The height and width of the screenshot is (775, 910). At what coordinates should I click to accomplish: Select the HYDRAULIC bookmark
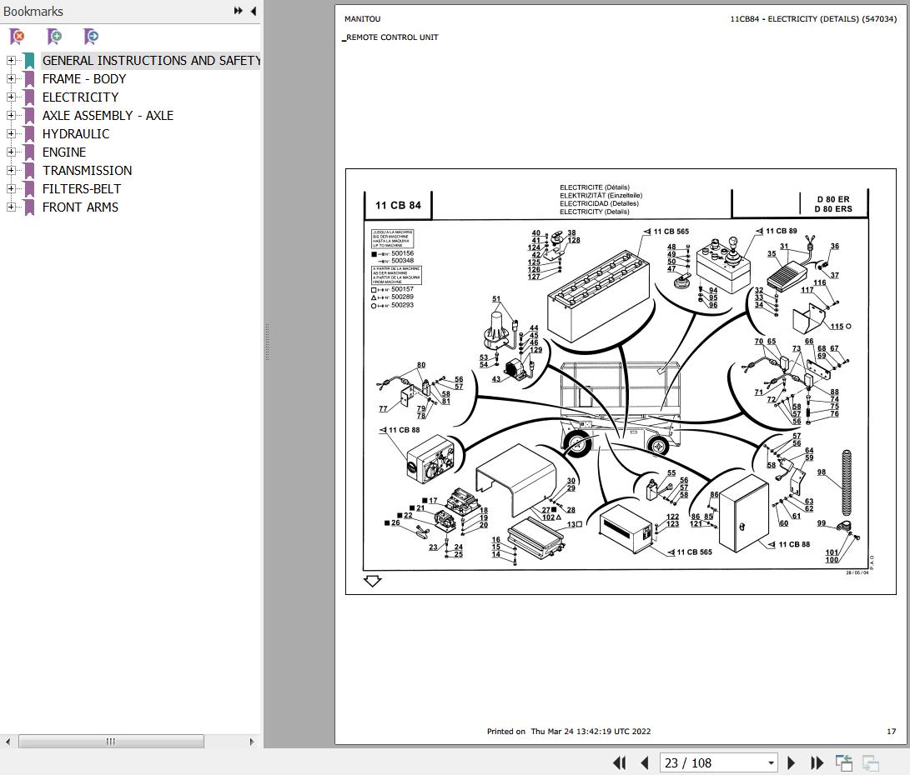tap(75, 134)
